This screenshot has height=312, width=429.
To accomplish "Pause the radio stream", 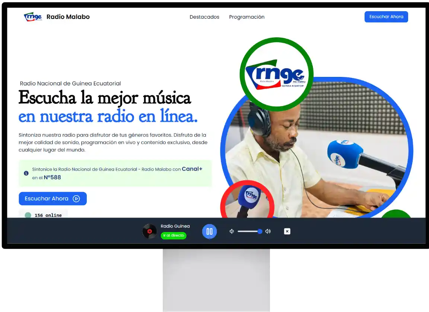I will (209, 231).
